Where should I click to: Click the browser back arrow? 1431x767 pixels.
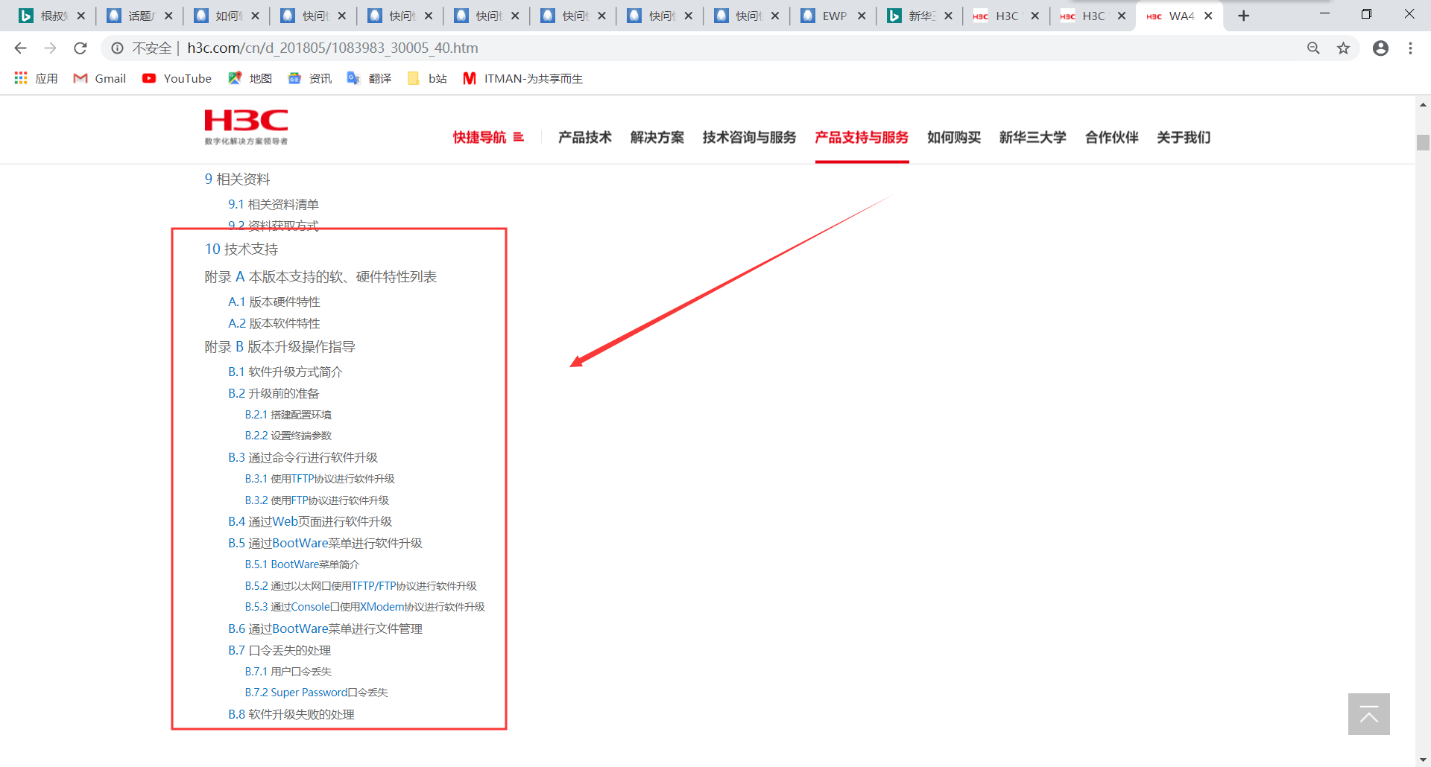[20, 48]
